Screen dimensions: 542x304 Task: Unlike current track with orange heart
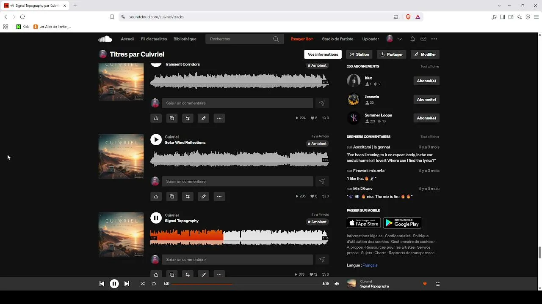(x=425, y=284)
